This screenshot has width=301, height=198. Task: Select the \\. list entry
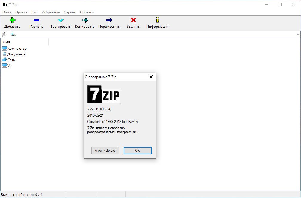[x=7, y=65]
